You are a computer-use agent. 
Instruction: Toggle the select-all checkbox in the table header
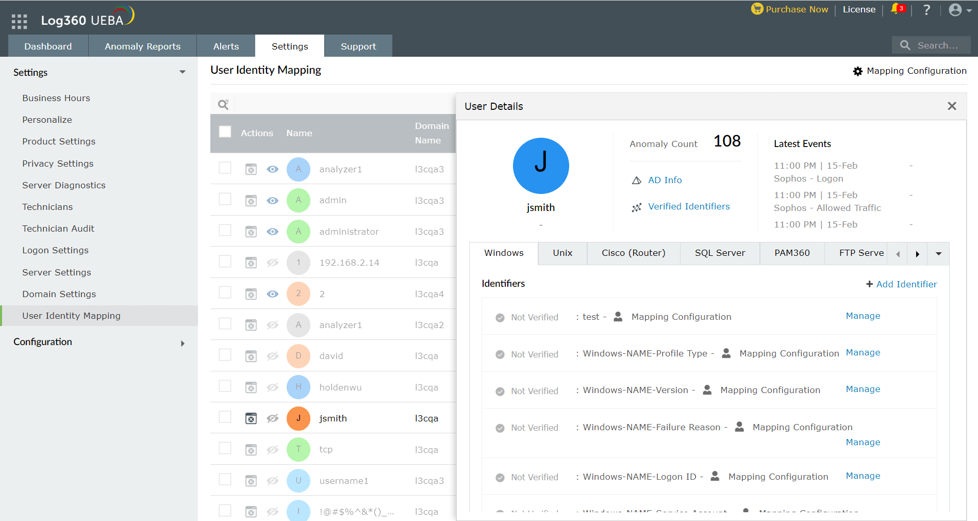225,132
